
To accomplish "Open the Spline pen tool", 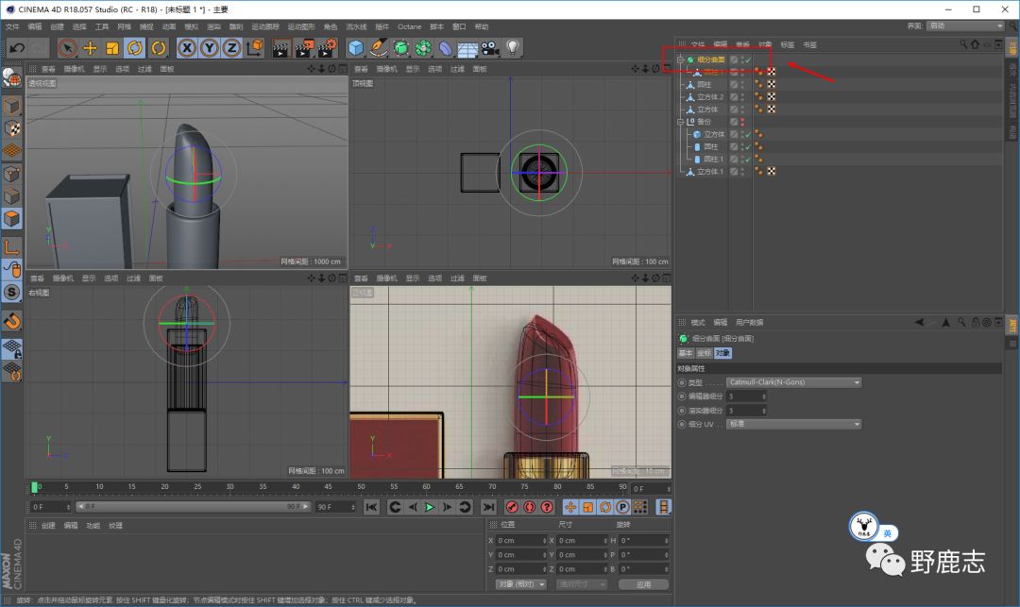I will [379, 47].
